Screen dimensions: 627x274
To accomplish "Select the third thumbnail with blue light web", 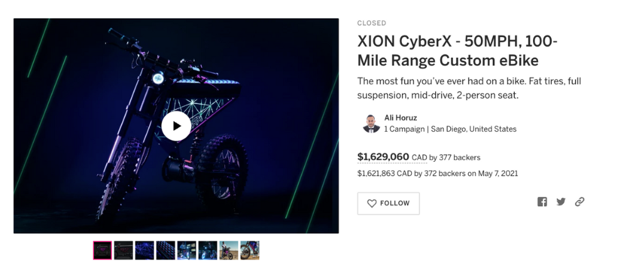I will [x=144, y=250].
